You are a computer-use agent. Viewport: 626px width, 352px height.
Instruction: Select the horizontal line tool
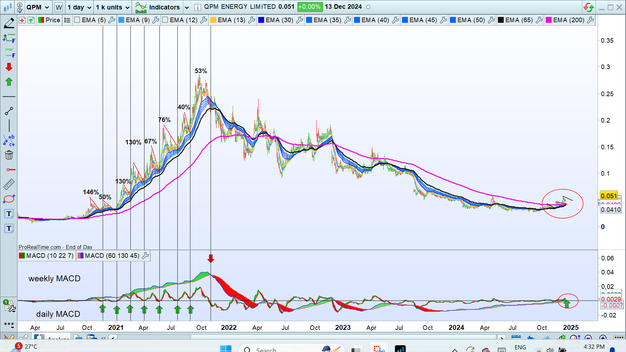point(9,97)
